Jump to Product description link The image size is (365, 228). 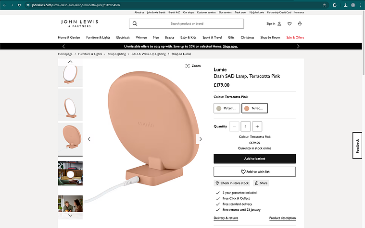click(282, 218)
